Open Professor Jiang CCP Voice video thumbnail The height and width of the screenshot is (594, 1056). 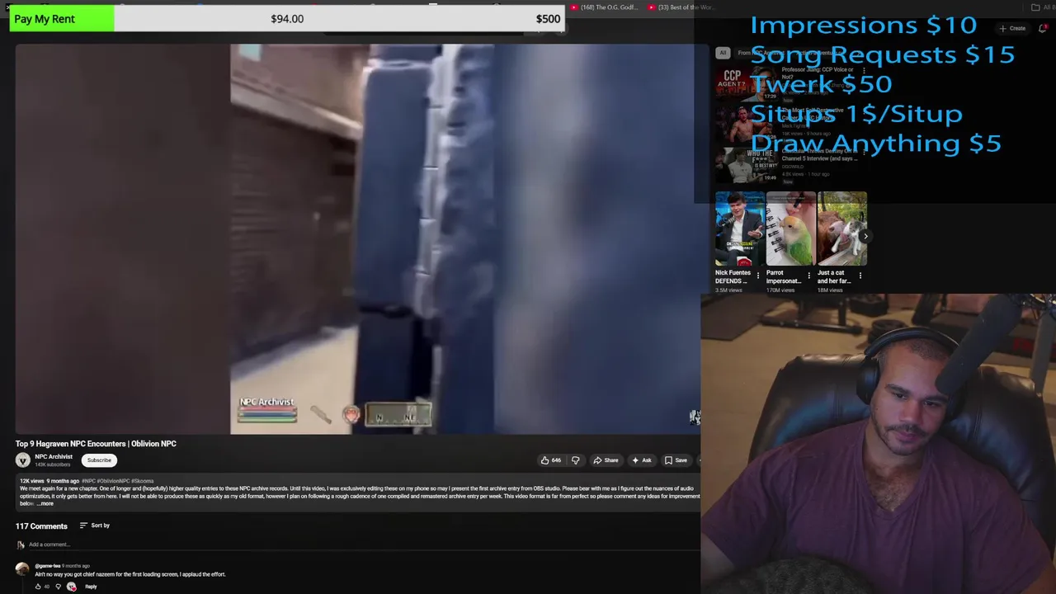click(x=747, y=82)
